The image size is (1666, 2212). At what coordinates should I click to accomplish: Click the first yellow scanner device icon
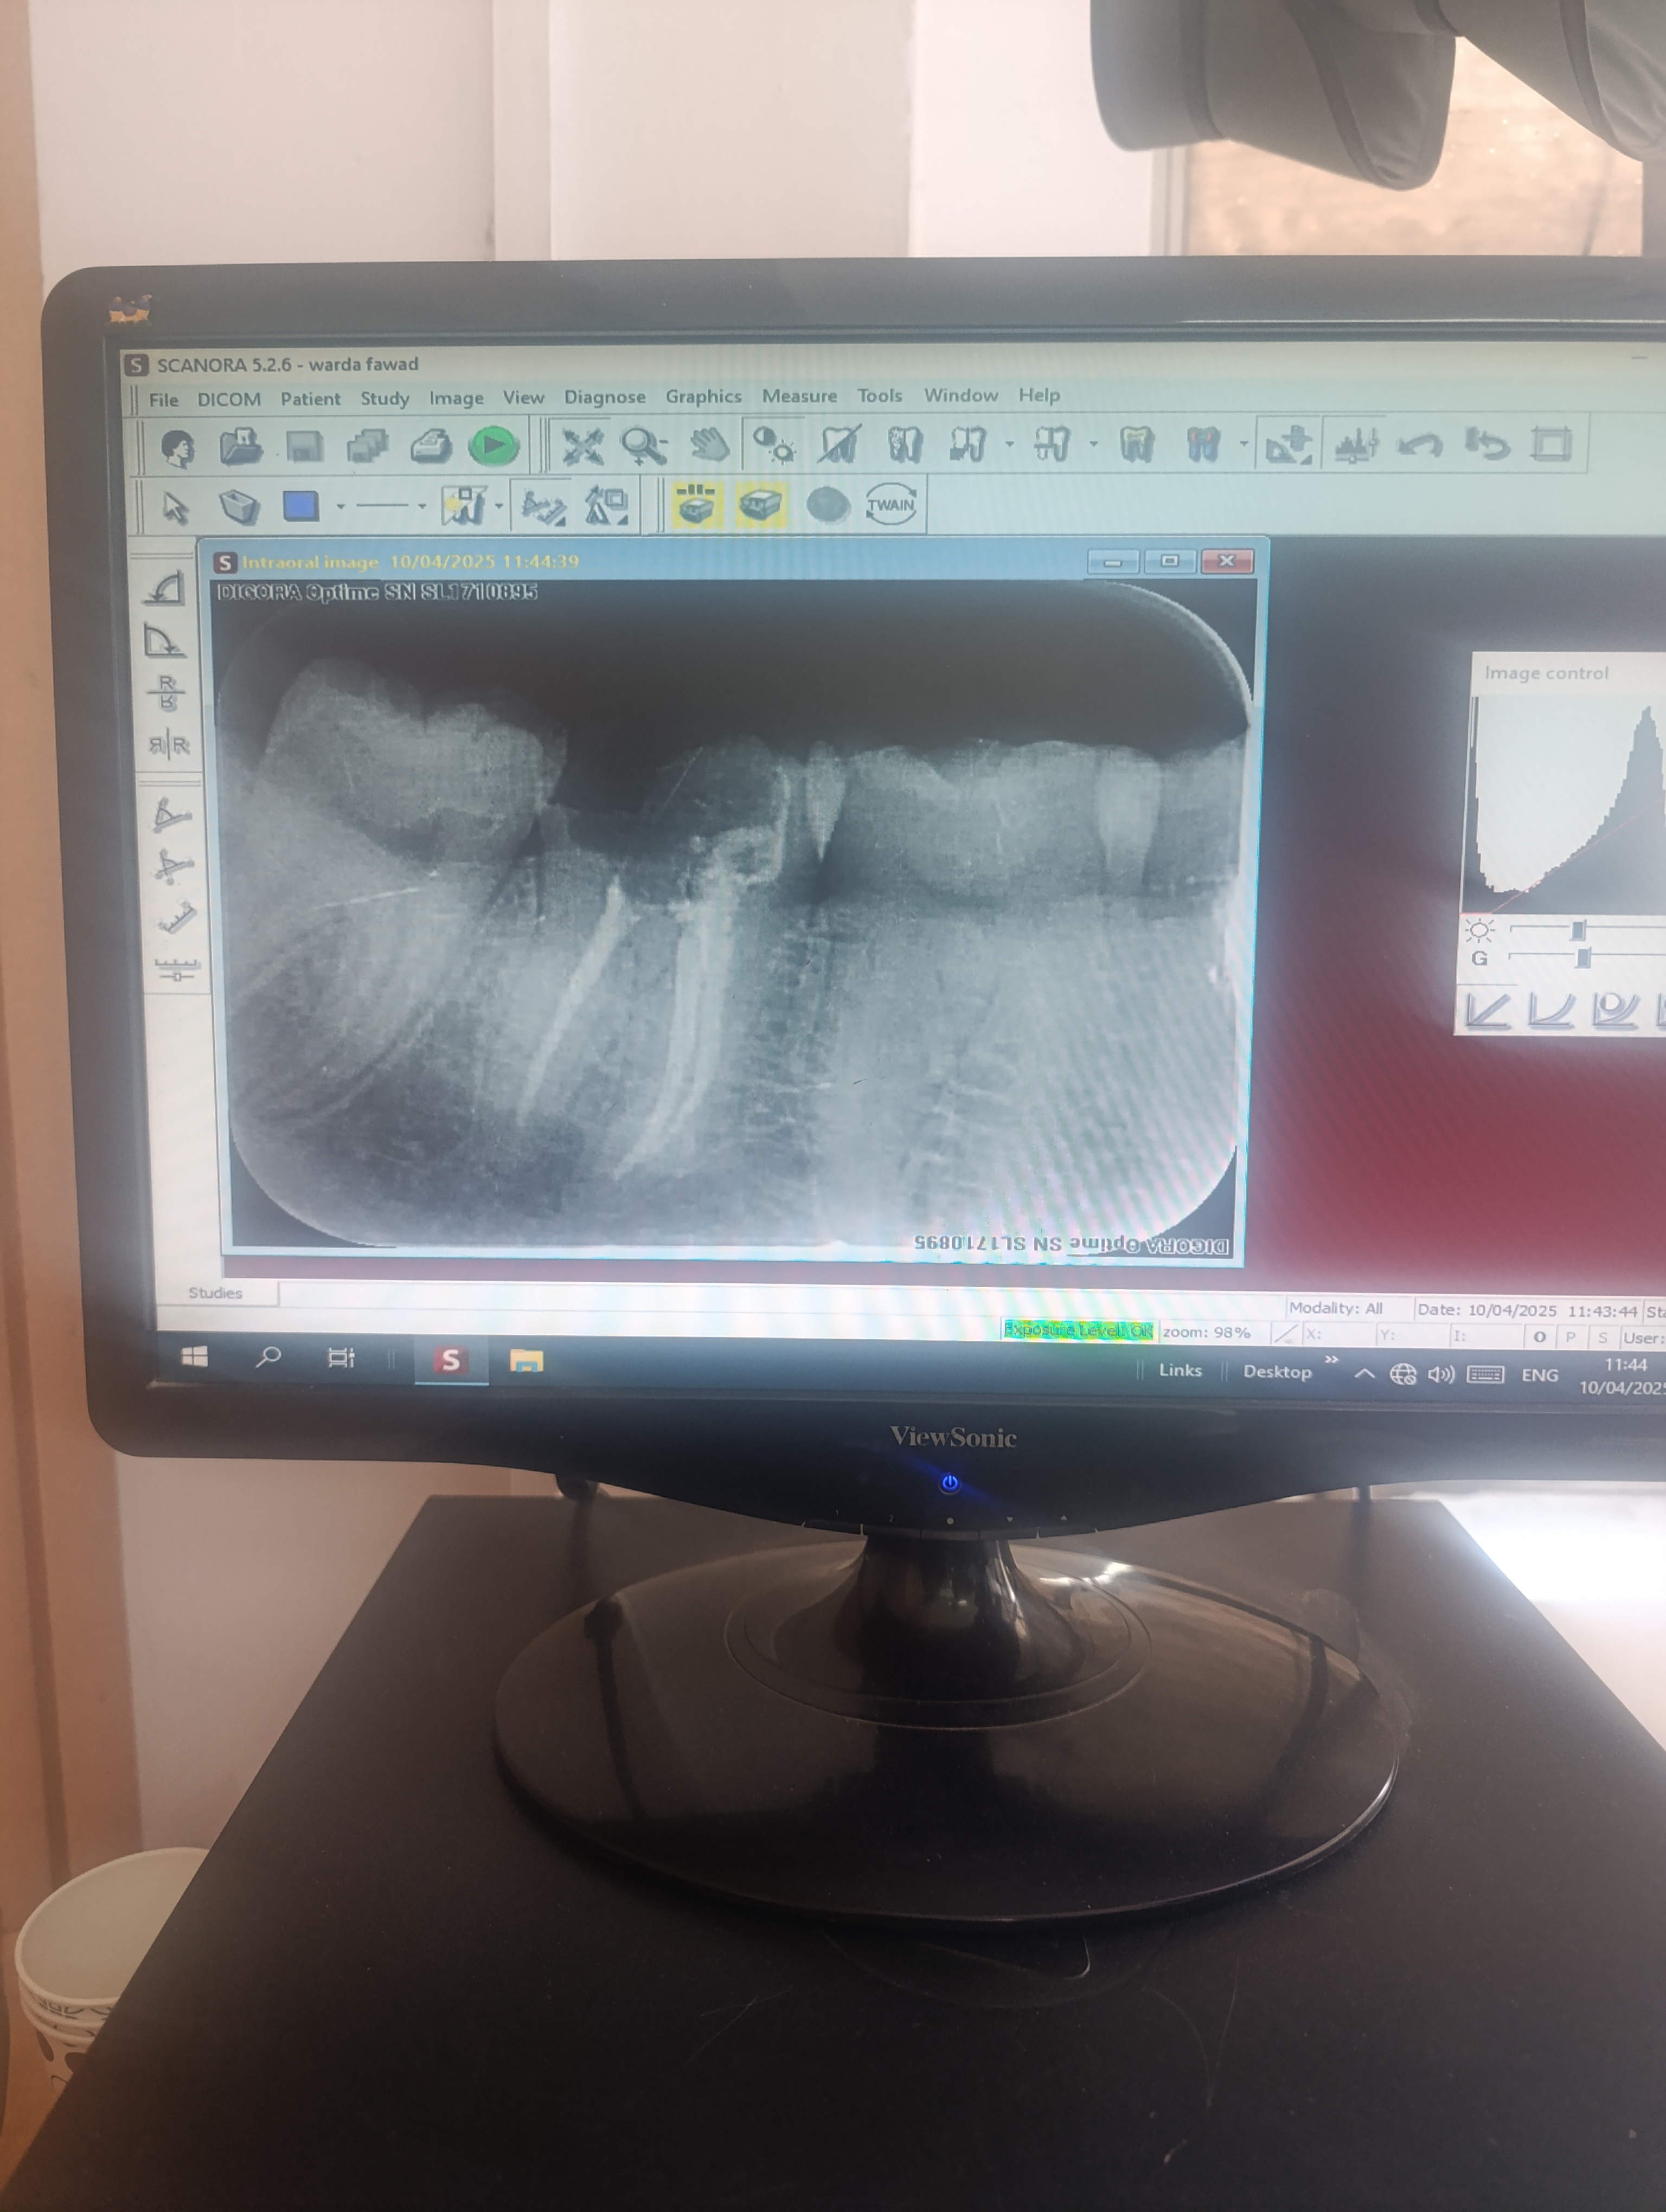point(696,504)
